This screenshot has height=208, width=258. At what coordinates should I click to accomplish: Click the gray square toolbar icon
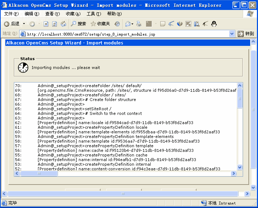coord(149,24)
